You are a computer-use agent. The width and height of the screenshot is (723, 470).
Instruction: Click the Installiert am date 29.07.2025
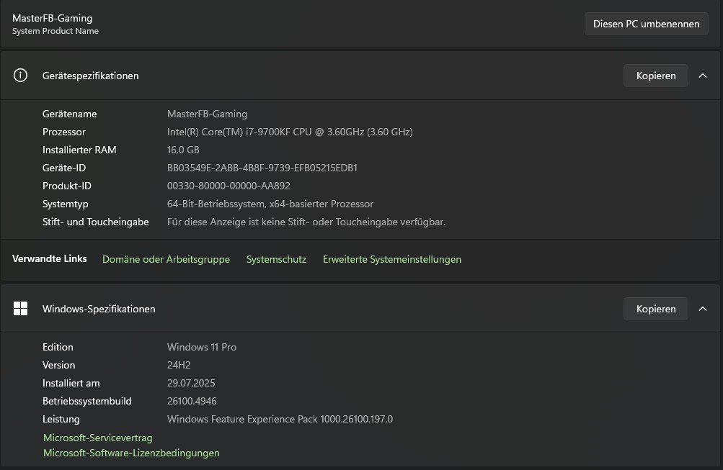(x=191, y=383)
